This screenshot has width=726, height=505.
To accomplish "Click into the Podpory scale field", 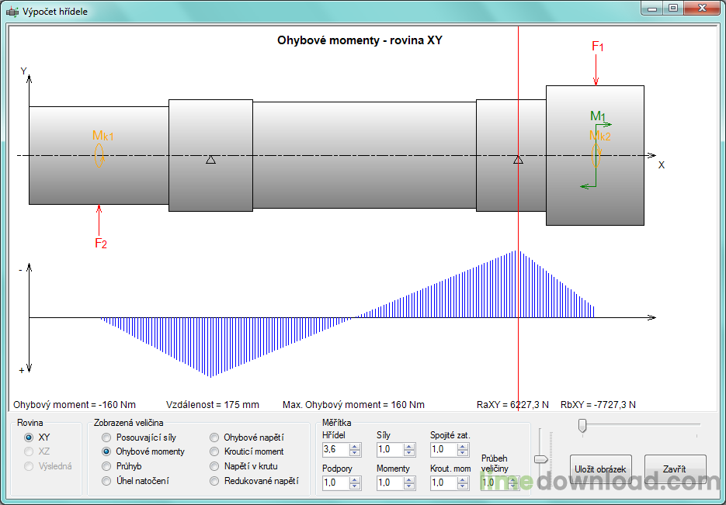I will 335,483.
